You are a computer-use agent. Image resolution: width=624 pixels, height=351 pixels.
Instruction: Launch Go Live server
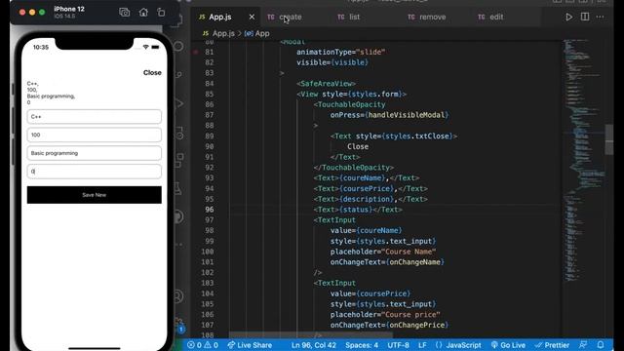(508, 345)
